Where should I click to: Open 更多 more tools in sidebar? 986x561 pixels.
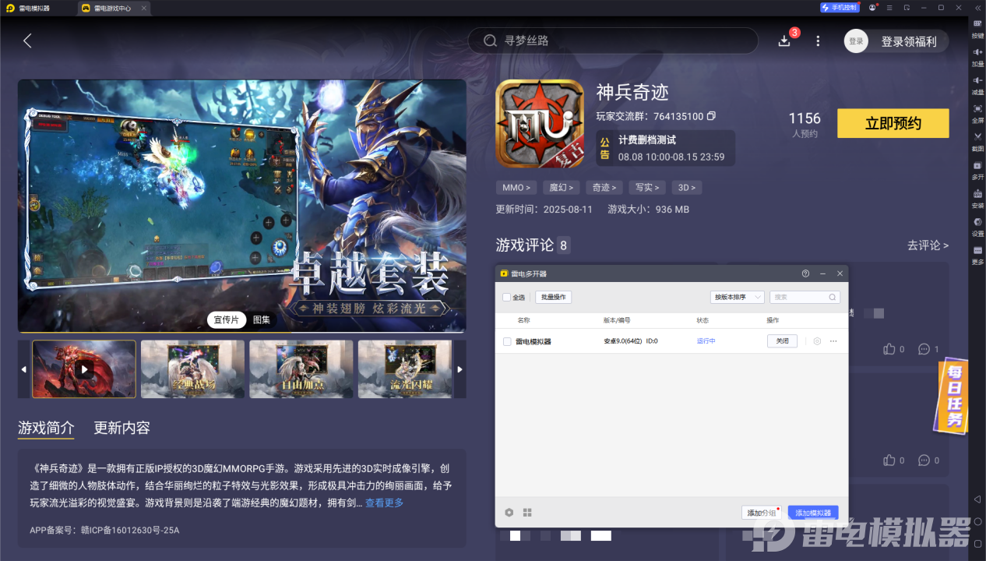pos(977,255)
